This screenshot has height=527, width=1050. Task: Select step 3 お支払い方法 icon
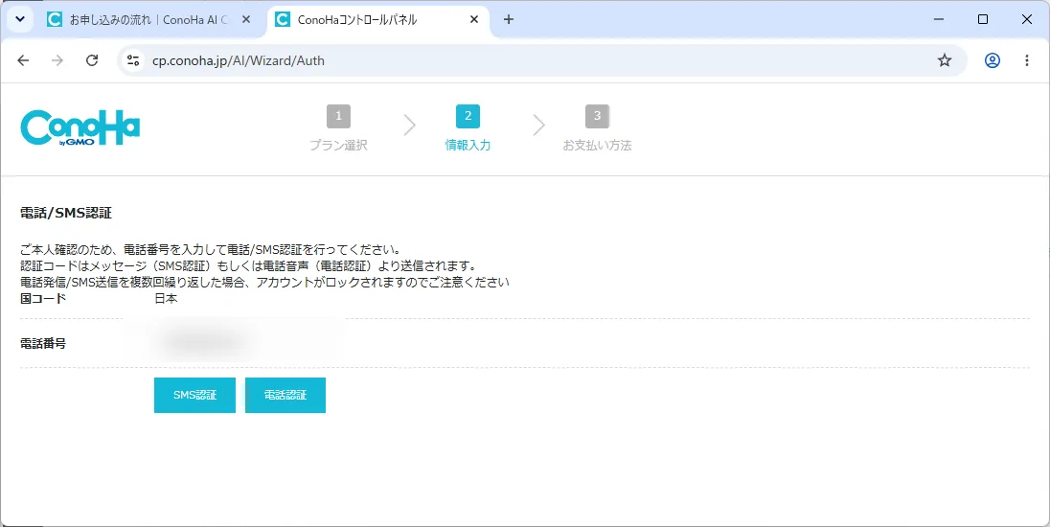(x=597, y=116)
